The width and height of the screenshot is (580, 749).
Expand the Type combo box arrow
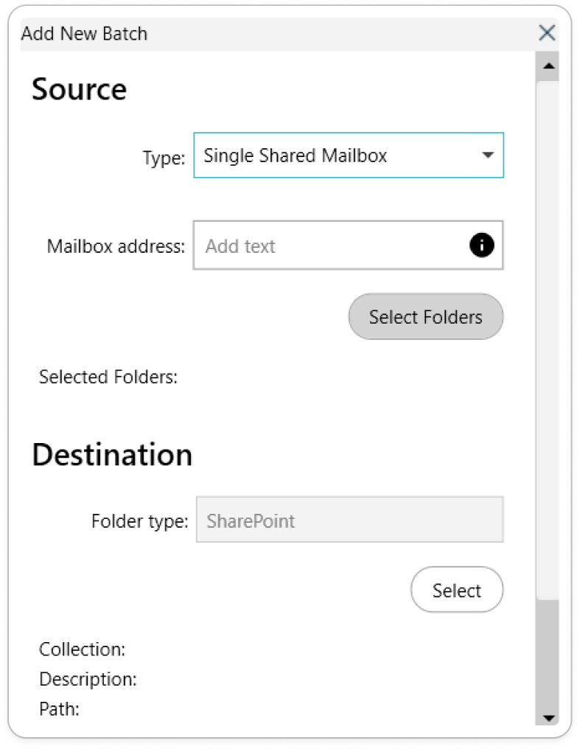pyautogui.click(x=487, y=156)
